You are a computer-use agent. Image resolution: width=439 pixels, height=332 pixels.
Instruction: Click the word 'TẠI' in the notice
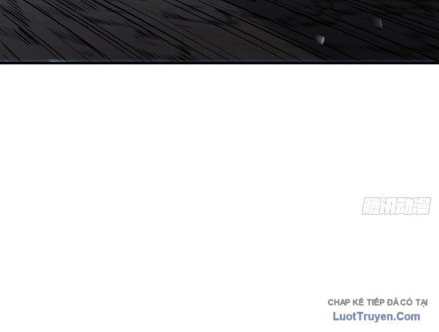pyautogui.click(x=421, y=302)
